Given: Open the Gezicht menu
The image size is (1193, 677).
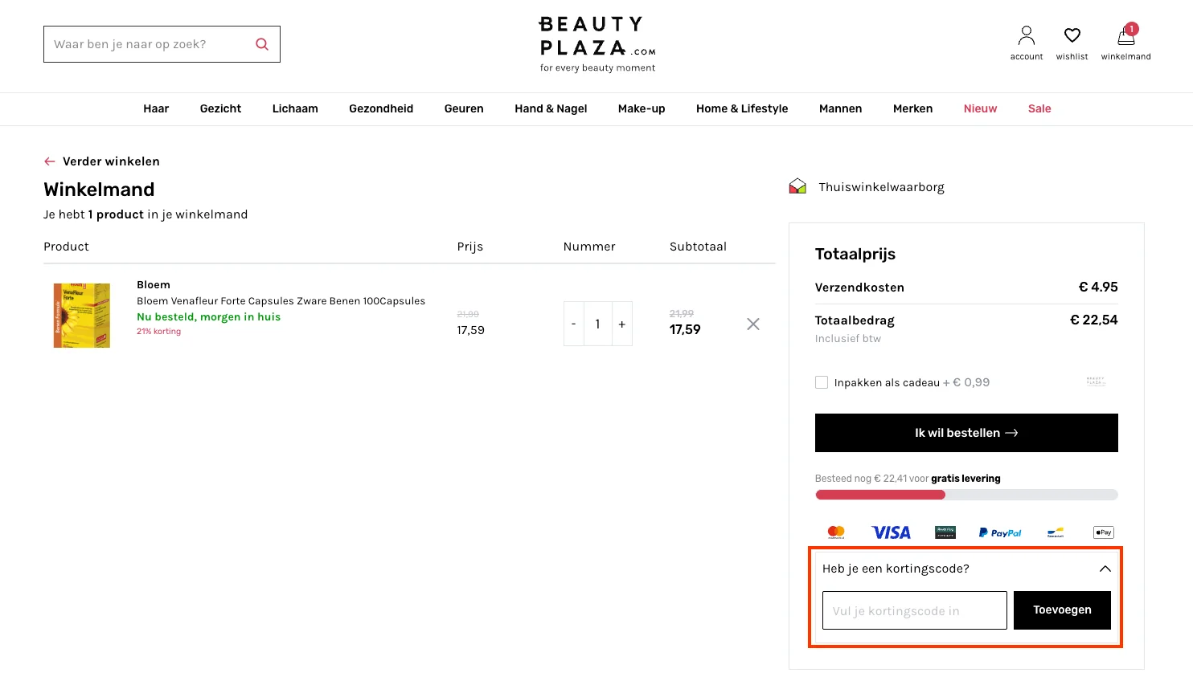Looking at the screenshot, I should coord(220,108).
